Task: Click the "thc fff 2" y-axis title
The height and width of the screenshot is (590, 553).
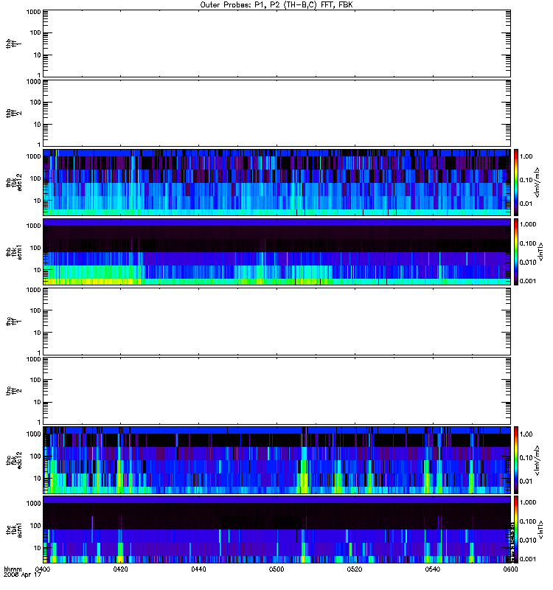Action: [14, 391]
